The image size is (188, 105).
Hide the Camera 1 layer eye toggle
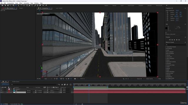click(x=1, y=89)
